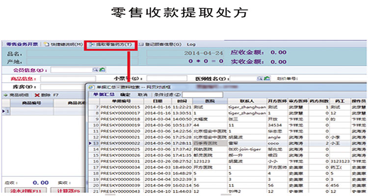The image size is (368, 196).
Task: Click the 商品信息 input field
Action: pos(61,79)
